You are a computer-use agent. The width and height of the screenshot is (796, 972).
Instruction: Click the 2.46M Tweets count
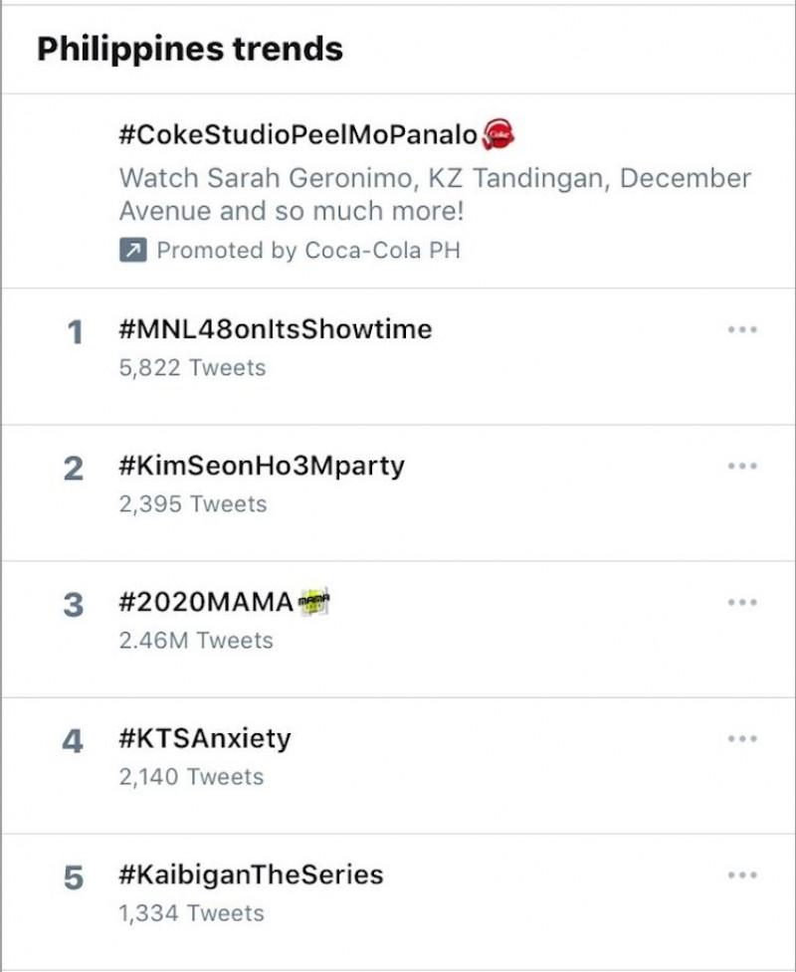point(195,641)
